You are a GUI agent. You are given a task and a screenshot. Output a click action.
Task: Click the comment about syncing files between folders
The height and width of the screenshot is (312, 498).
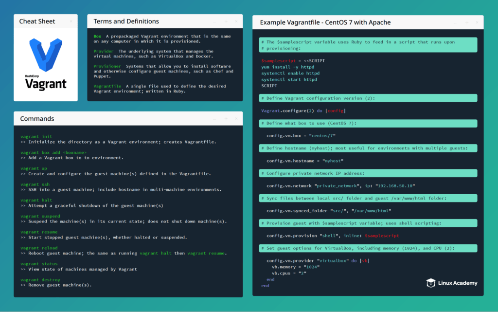click(368, 198)
